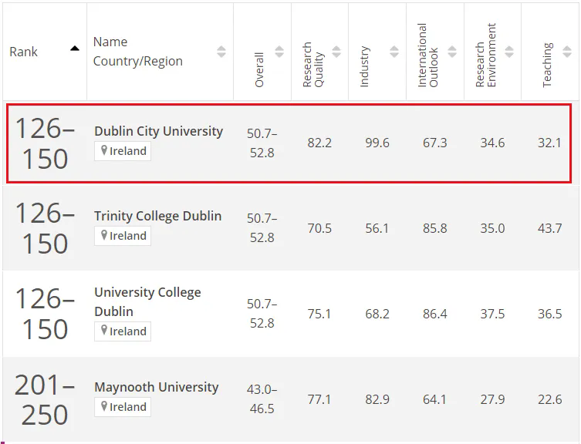Click Ireland tag under Maynooth University
This screenshot has width=581, height=444.
click(x=123, y=407)
